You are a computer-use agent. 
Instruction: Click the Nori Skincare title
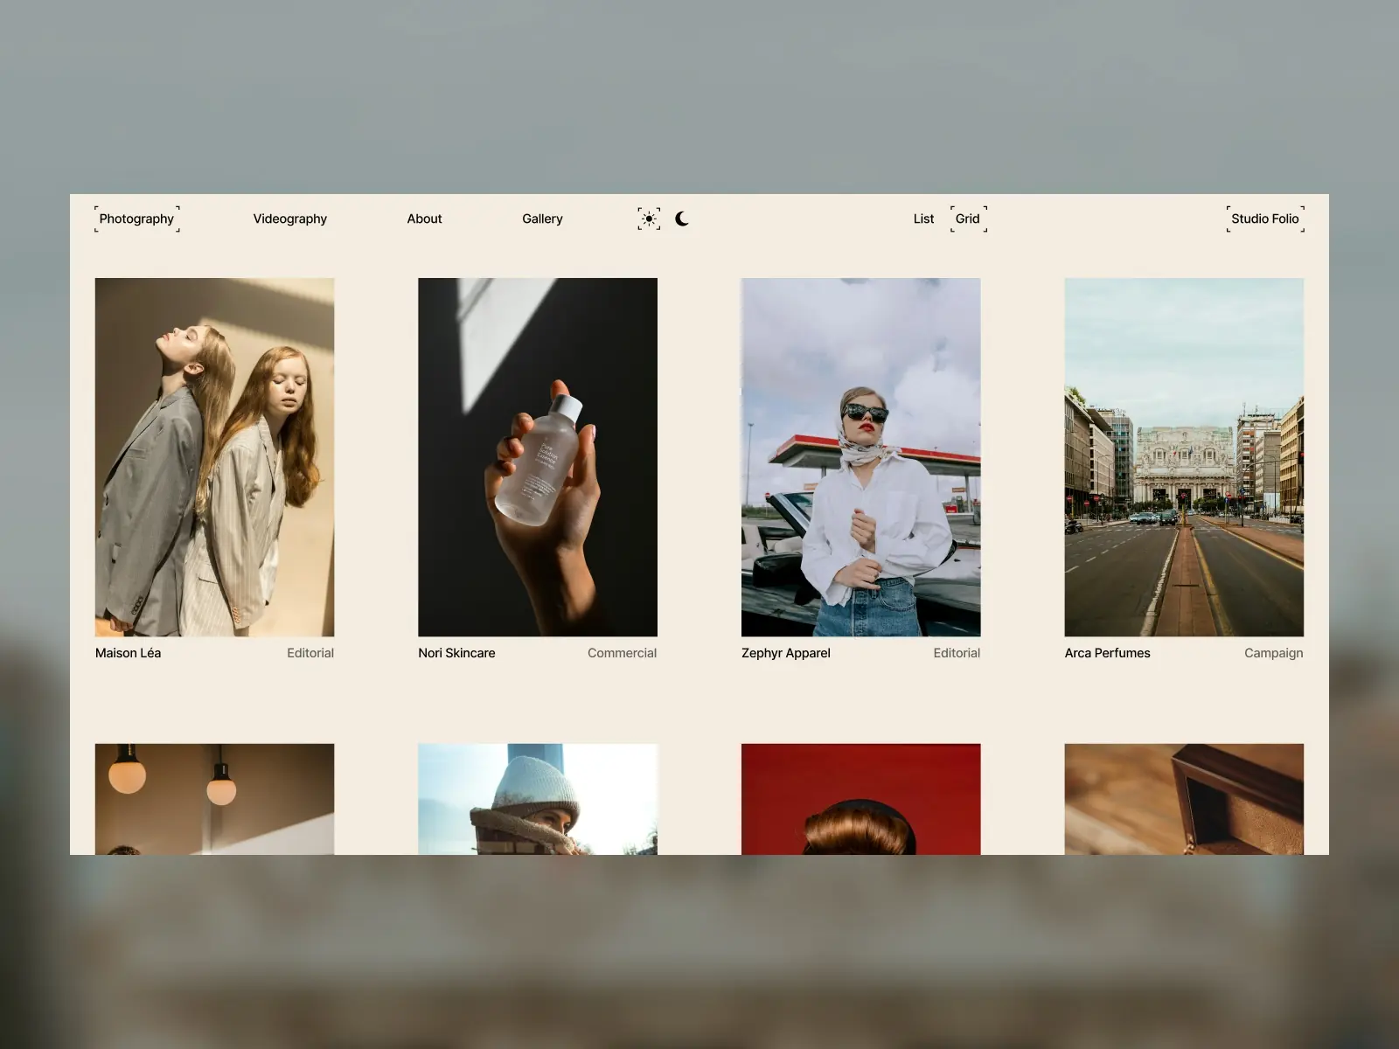click(456, 653)
